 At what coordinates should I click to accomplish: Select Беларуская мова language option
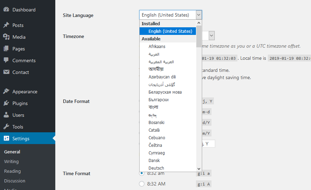[168, 92]
